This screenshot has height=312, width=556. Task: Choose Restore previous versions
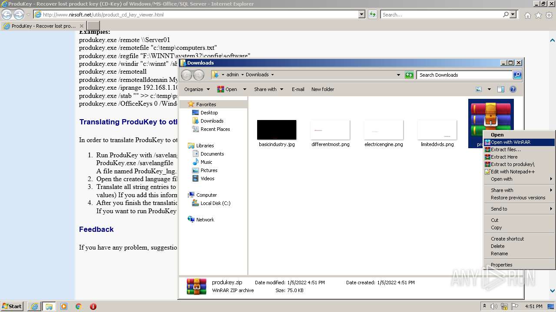[520, 198]
